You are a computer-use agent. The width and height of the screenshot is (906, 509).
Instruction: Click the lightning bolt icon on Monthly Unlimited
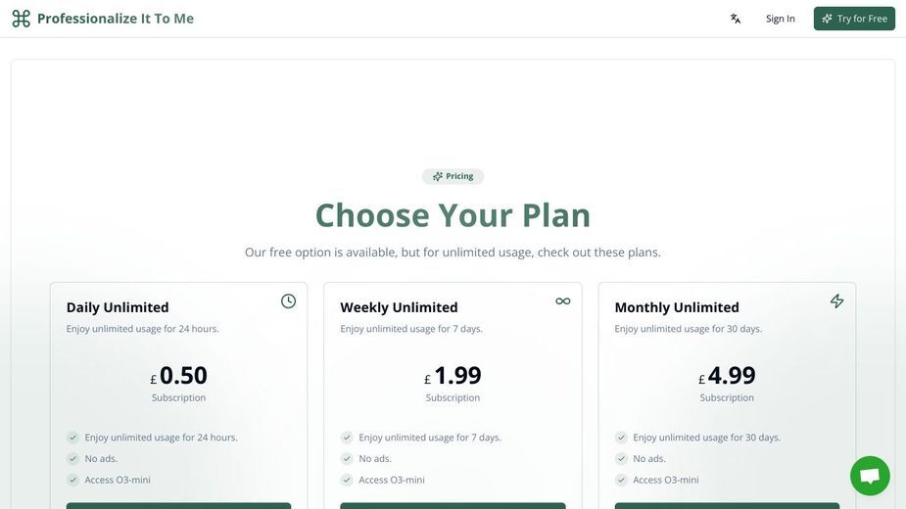(x=836, y=301)
